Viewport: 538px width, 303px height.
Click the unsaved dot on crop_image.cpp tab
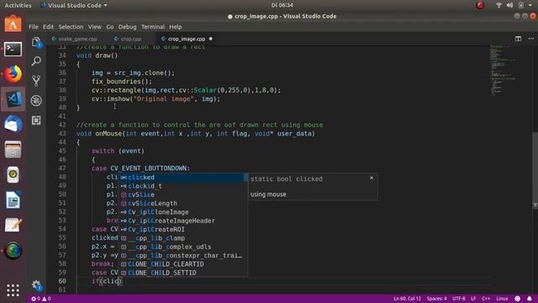(211, 39)
